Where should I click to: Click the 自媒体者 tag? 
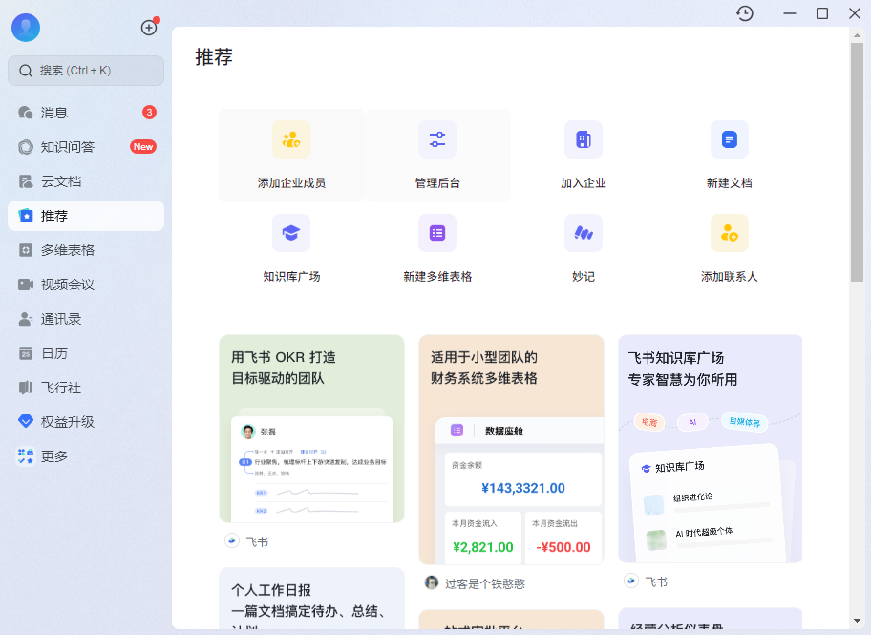745,422
